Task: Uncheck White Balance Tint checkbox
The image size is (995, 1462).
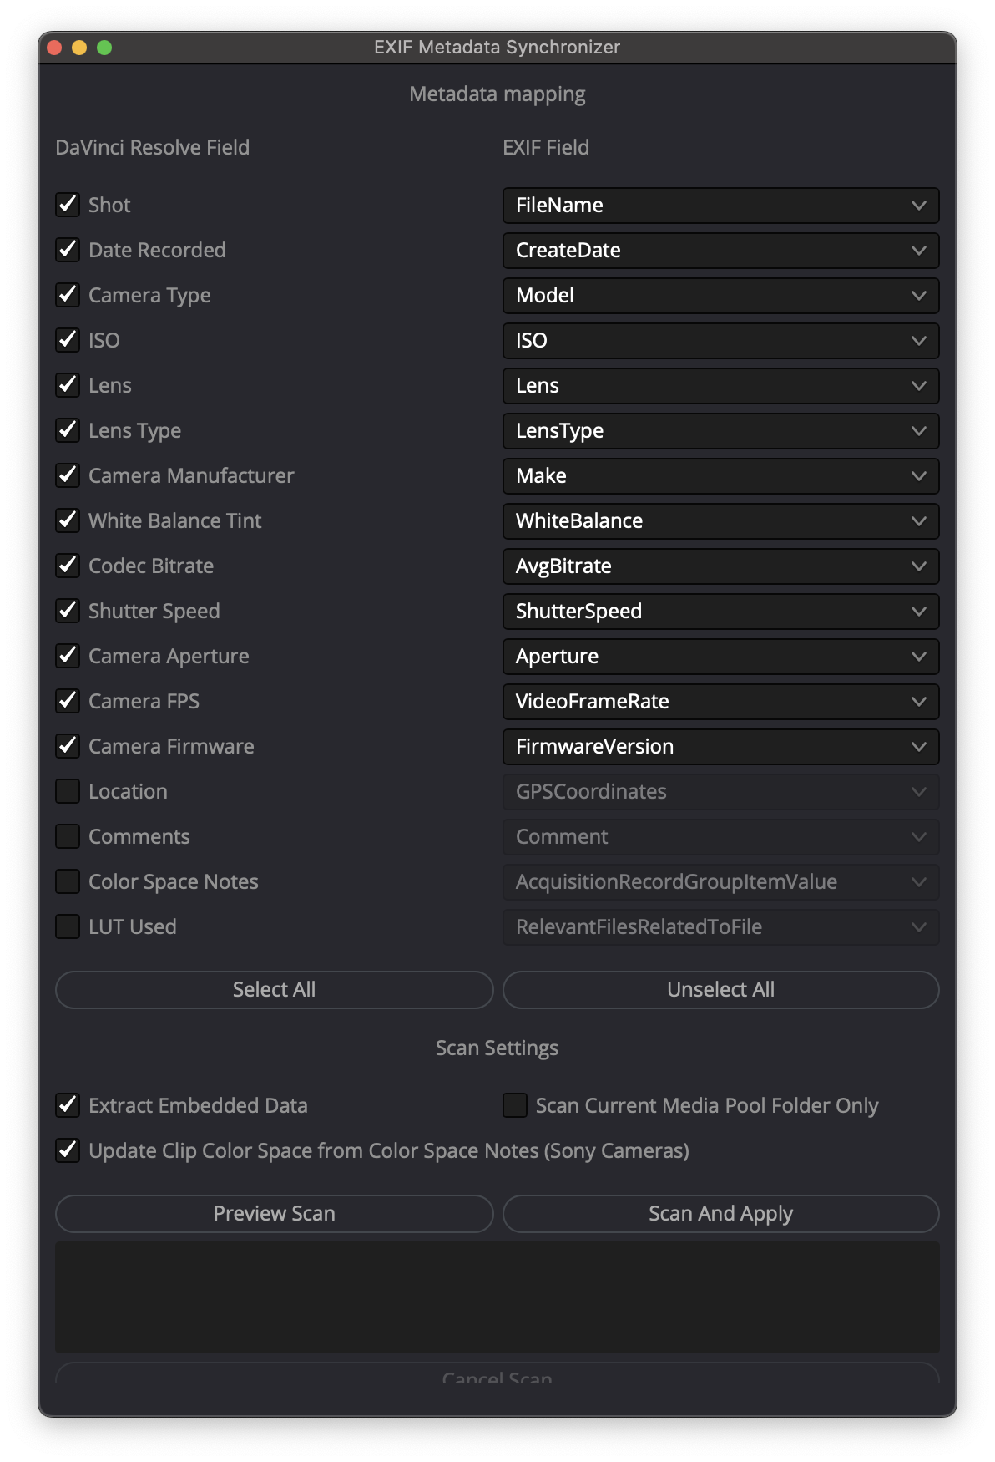Action: tap(68, 520)
